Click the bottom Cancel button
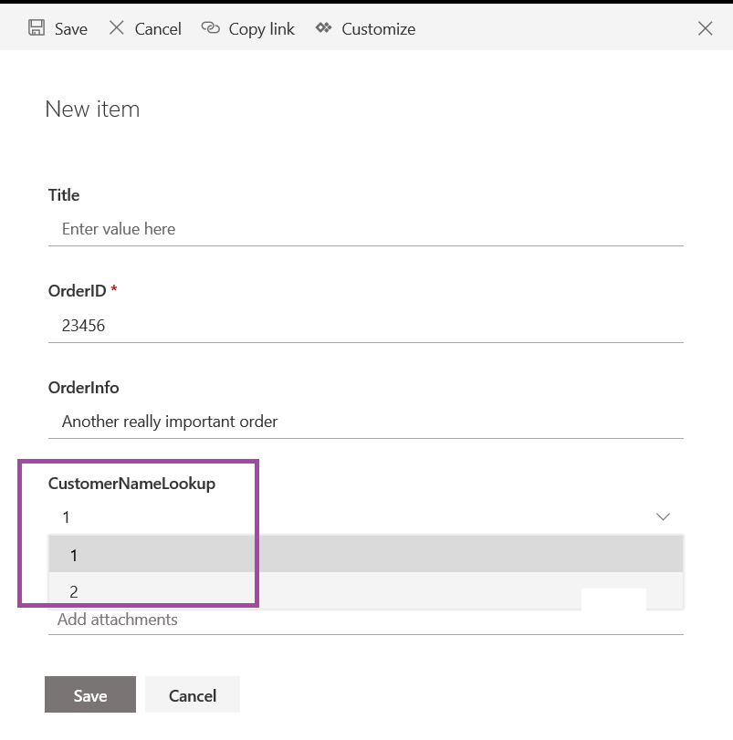This screenshot has height=740, width=733. click(193, 694)
